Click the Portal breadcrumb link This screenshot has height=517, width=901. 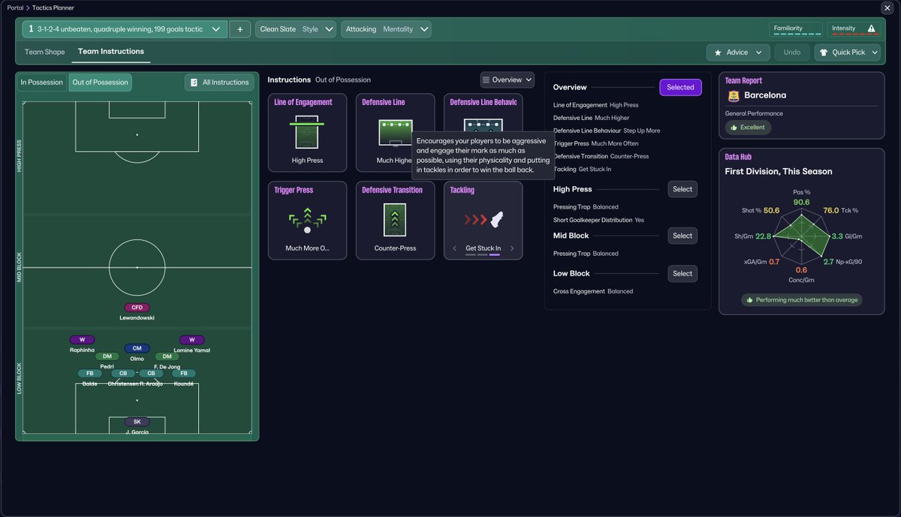16,8
